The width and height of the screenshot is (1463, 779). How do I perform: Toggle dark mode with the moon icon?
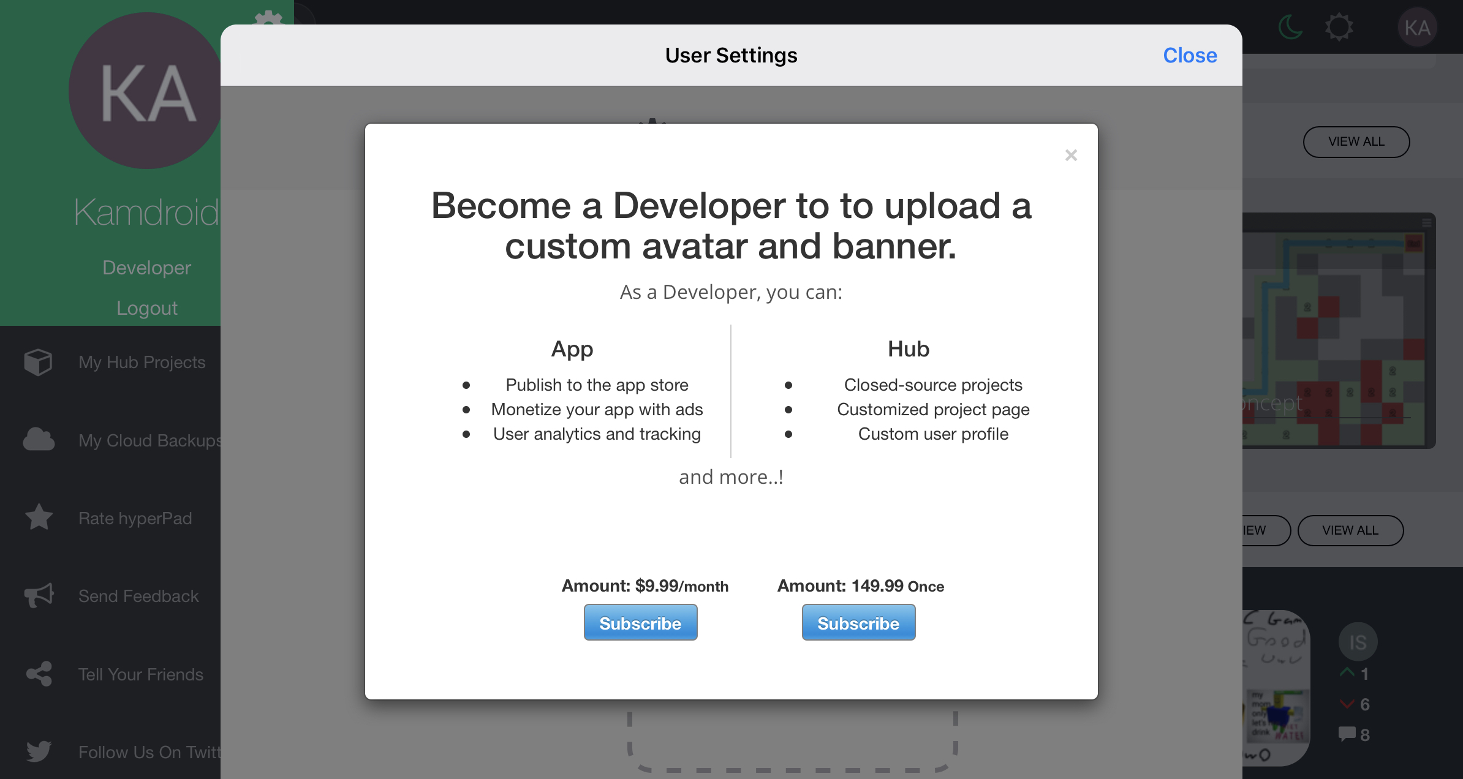coord(1291,28)
